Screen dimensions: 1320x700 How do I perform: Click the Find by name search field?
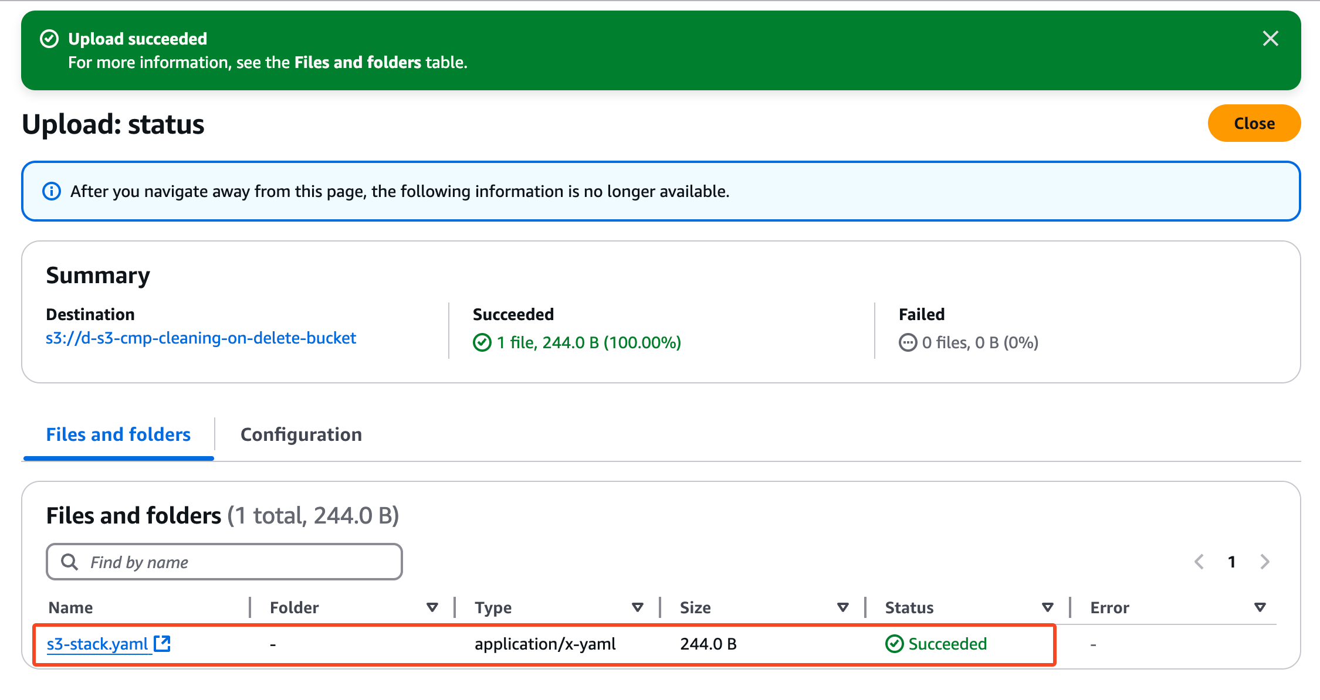click(x=235, y=562)
